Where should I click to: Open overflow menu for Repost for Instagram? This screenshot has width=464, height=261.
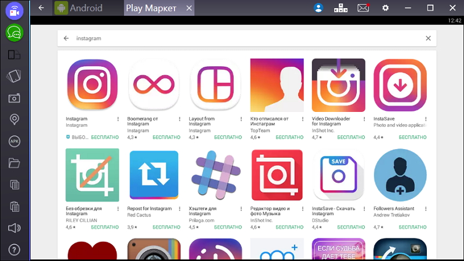(x=180, y=209)
